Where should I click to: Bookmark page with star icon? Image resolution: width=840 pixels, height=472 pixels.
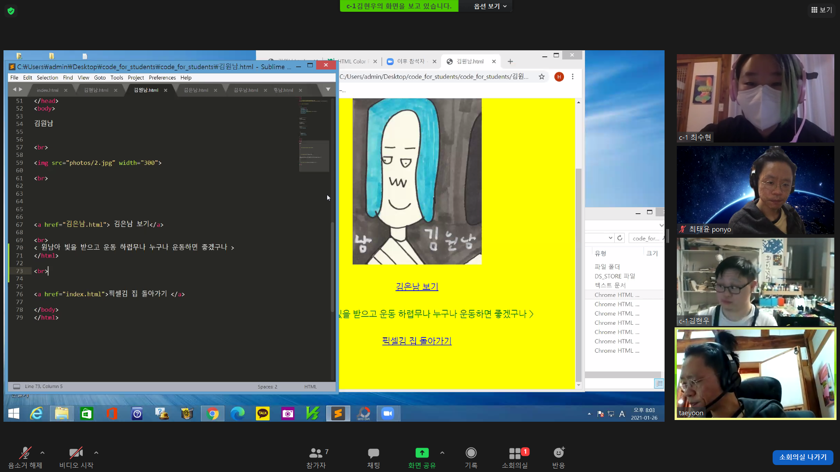pyautogui.click(x=542, y=76)
